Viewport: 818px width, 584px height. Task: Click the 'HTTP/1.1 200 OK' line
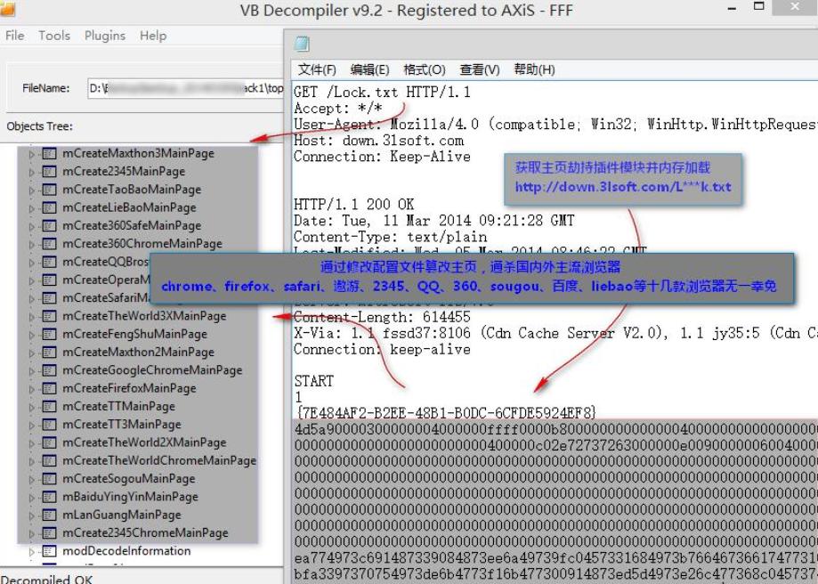[x=353, y=205]
